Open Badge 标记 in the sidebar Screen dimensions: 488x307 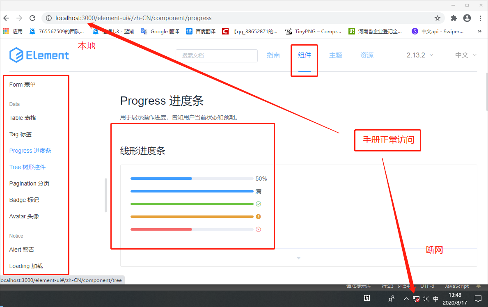pyautogui.click(x=24, y=200)
